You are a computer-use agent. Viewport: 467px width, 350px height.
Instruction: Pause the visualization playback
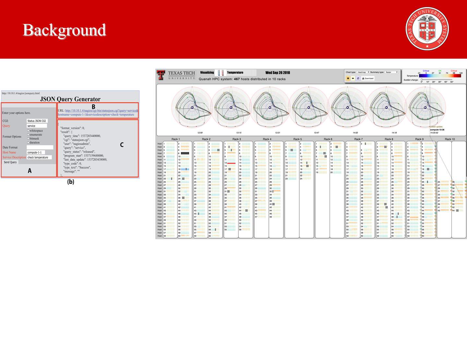[348, 78]
